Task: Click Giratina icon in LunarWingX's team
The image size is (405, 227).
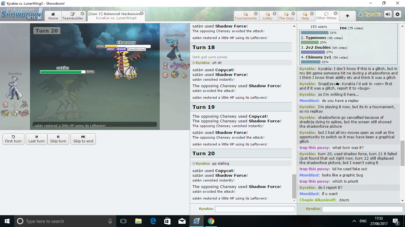Action: (x=176, y=74)
